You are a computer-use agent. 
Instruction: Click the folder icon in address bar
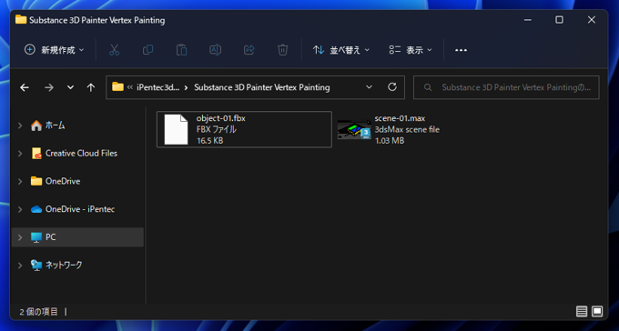click(117, 86)
